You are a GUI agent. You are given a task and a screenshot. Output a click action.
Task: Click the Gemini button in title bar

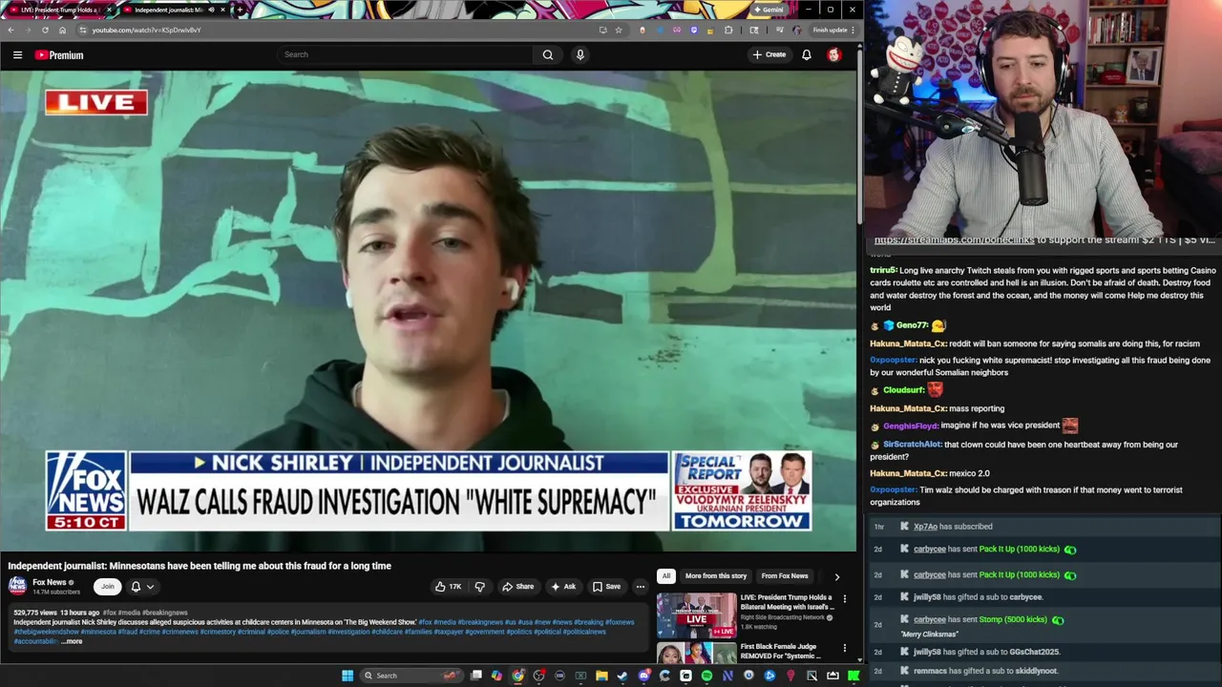[769, 10]
